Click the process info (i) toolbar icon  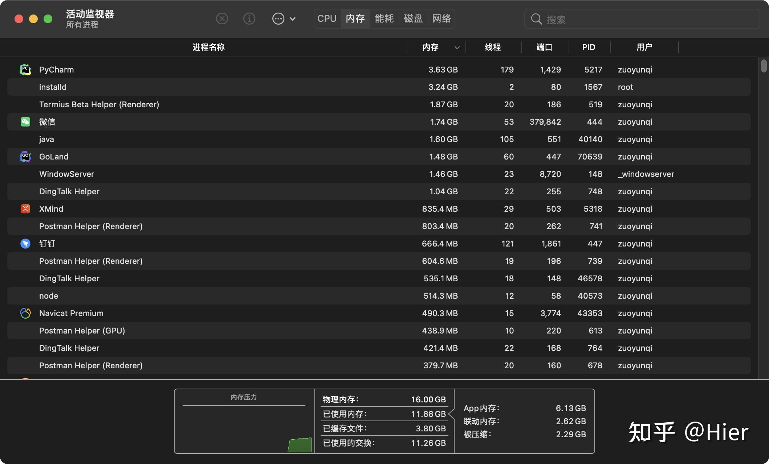(x=249, y=18)
